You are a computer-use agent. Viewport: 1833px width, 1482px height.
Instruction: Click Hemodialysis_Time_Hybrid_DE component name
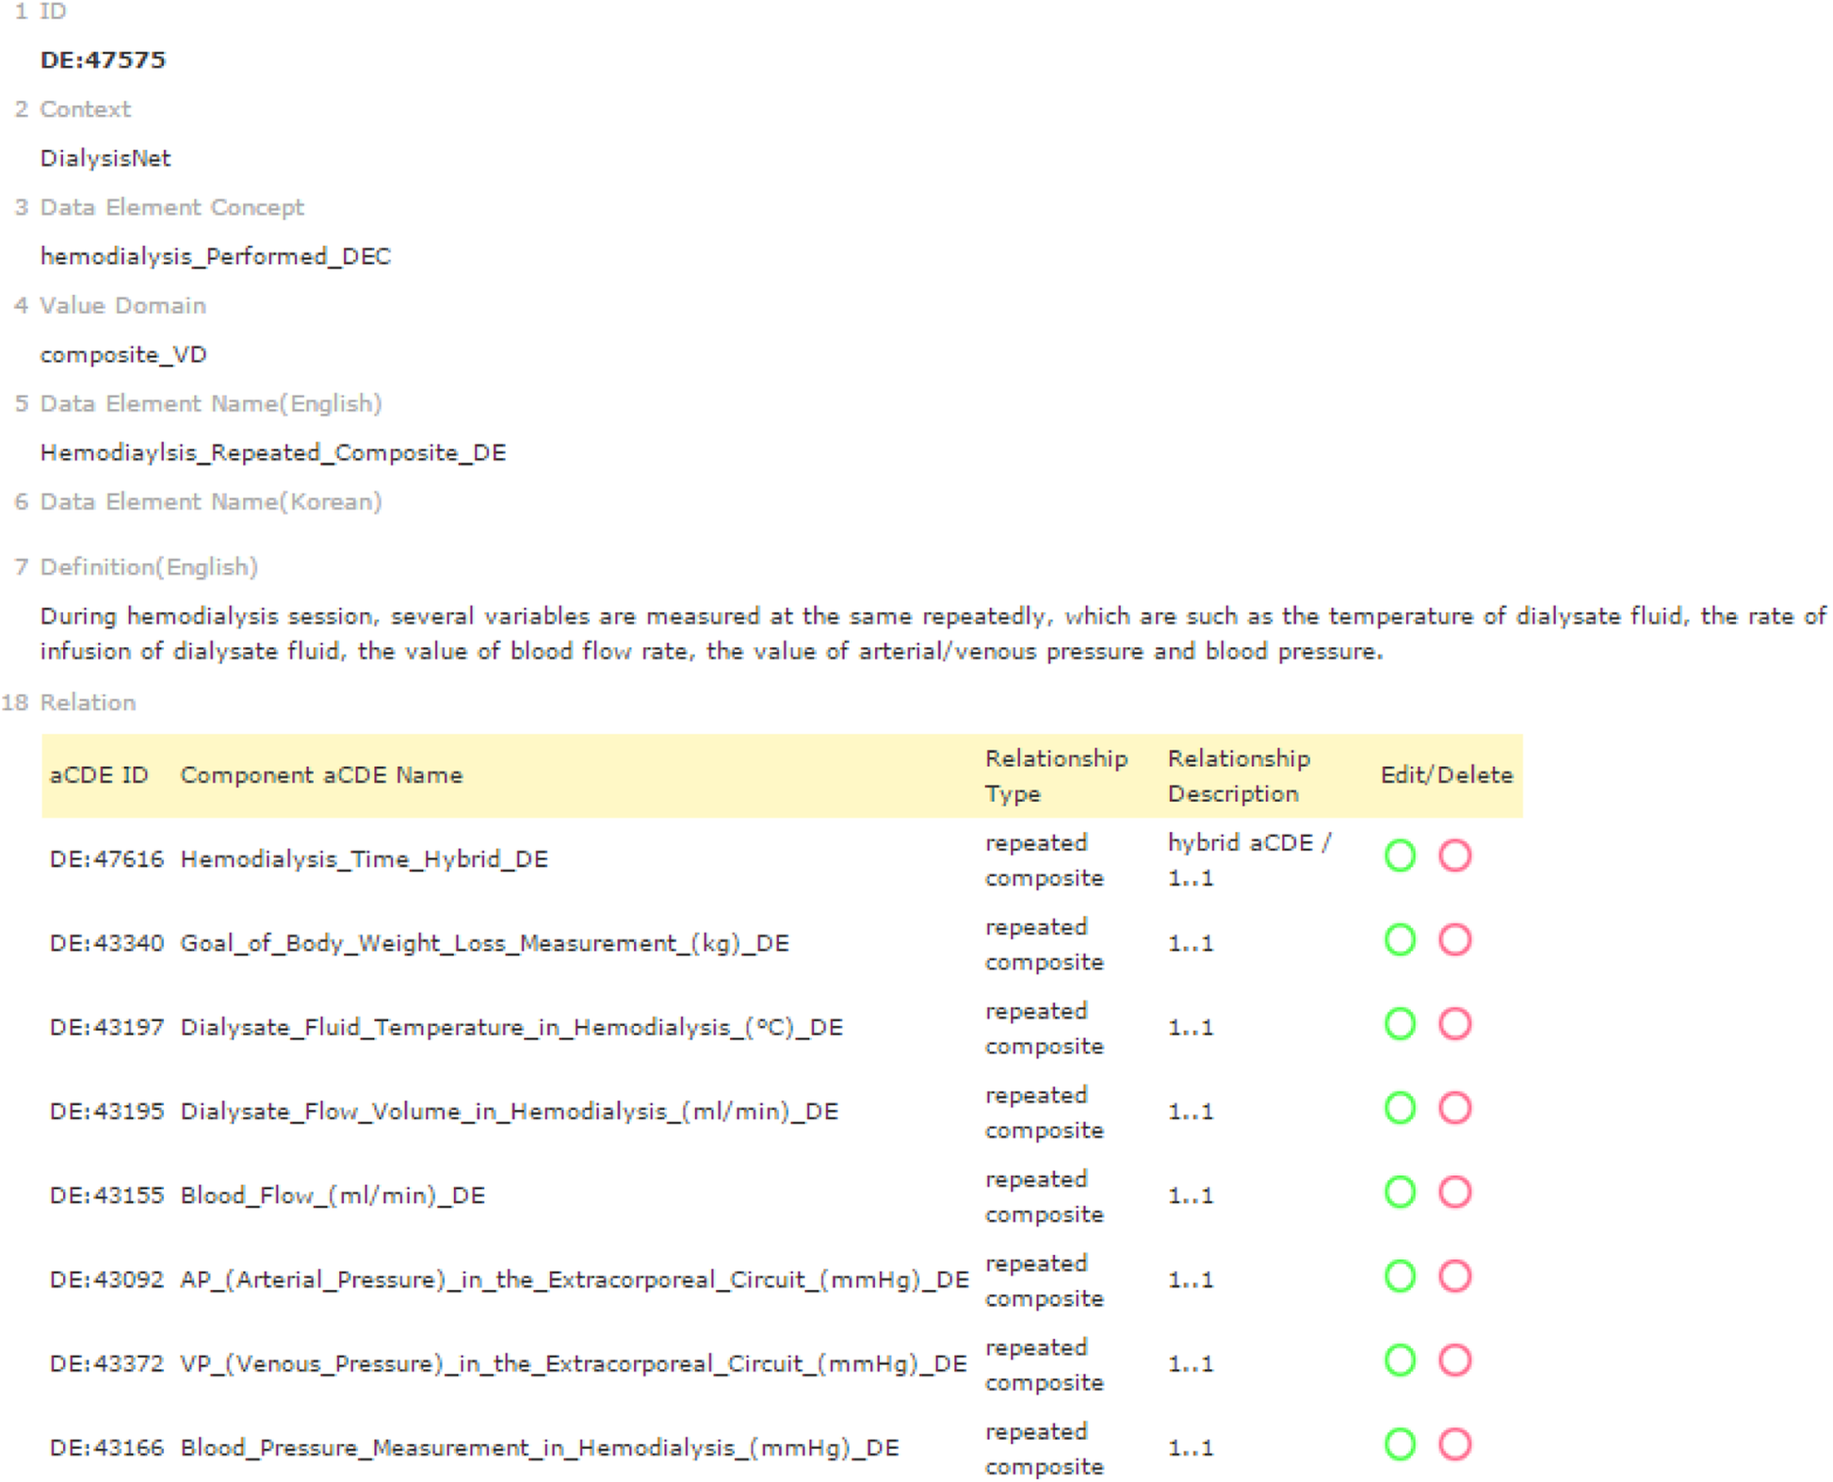pos(365,859)
